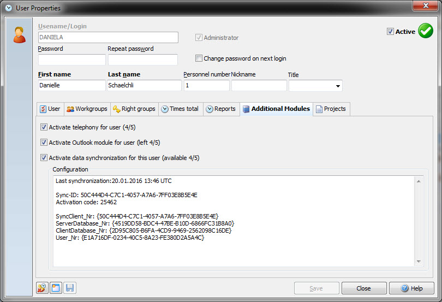Click the floppy disk save icon
The width and height of the screenshot is (442, 302).
[69, 288]
